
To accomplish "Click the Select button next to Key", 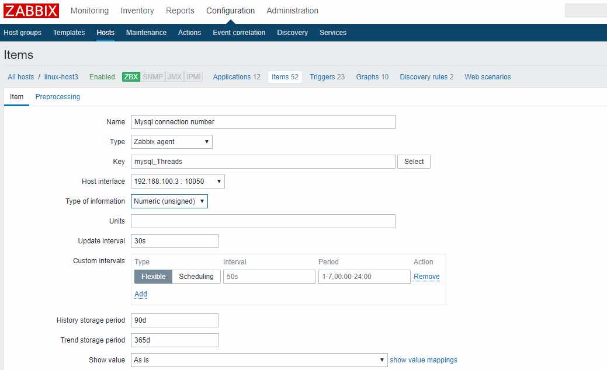I will coord(414,162).
